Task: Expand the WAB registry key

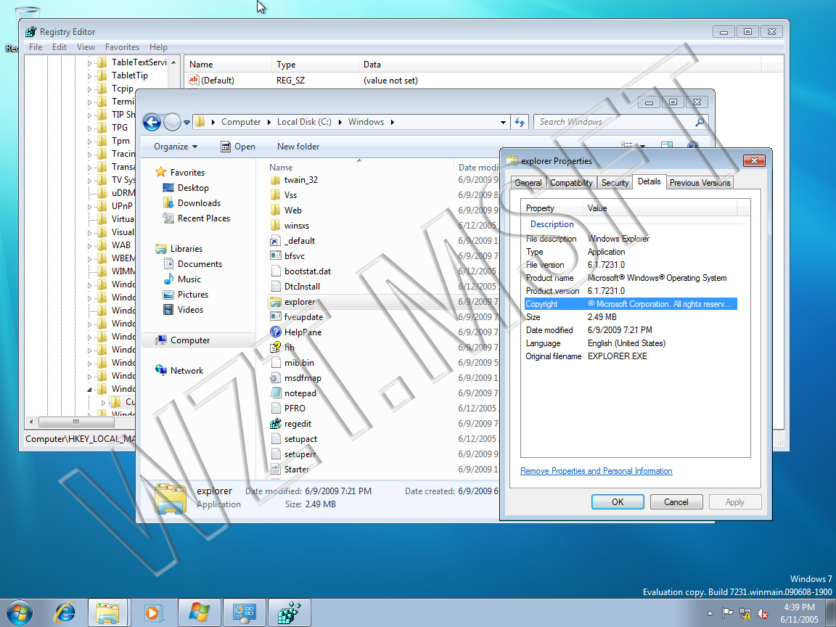Action: click(x=89, y=246)
